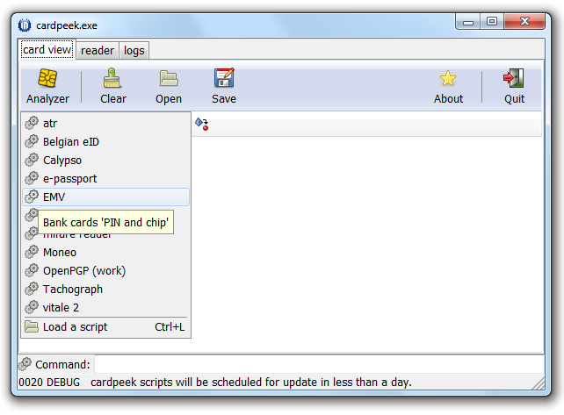Click the Clear broom icon

click(x=112, y=80)
